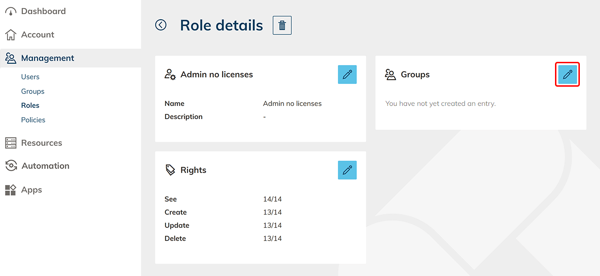Expand the Automation menu label
The height and width of the screenshot is (276, 600).
coord(45,166)
